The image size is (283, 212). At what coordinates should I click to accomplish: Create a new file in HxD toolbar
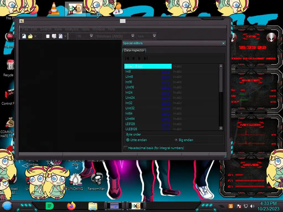(x=24, y=36)
